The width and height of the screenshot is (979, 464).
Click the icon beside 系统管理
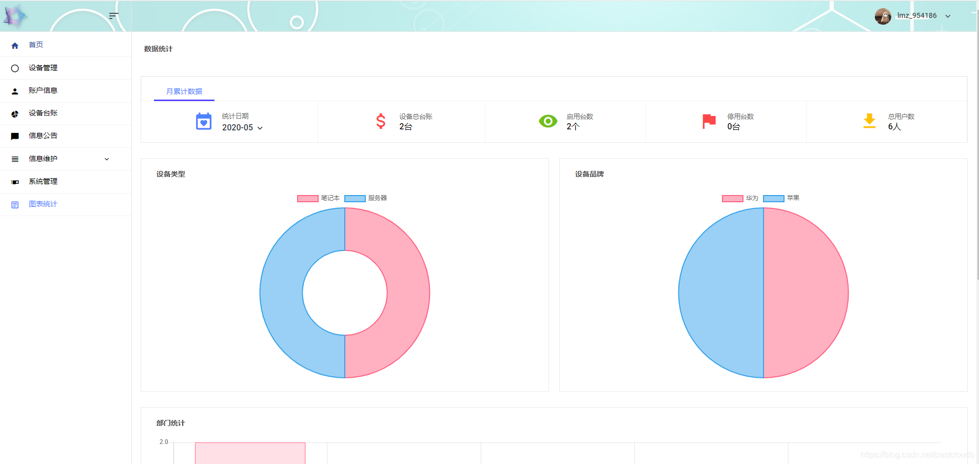tap(15, 182)
